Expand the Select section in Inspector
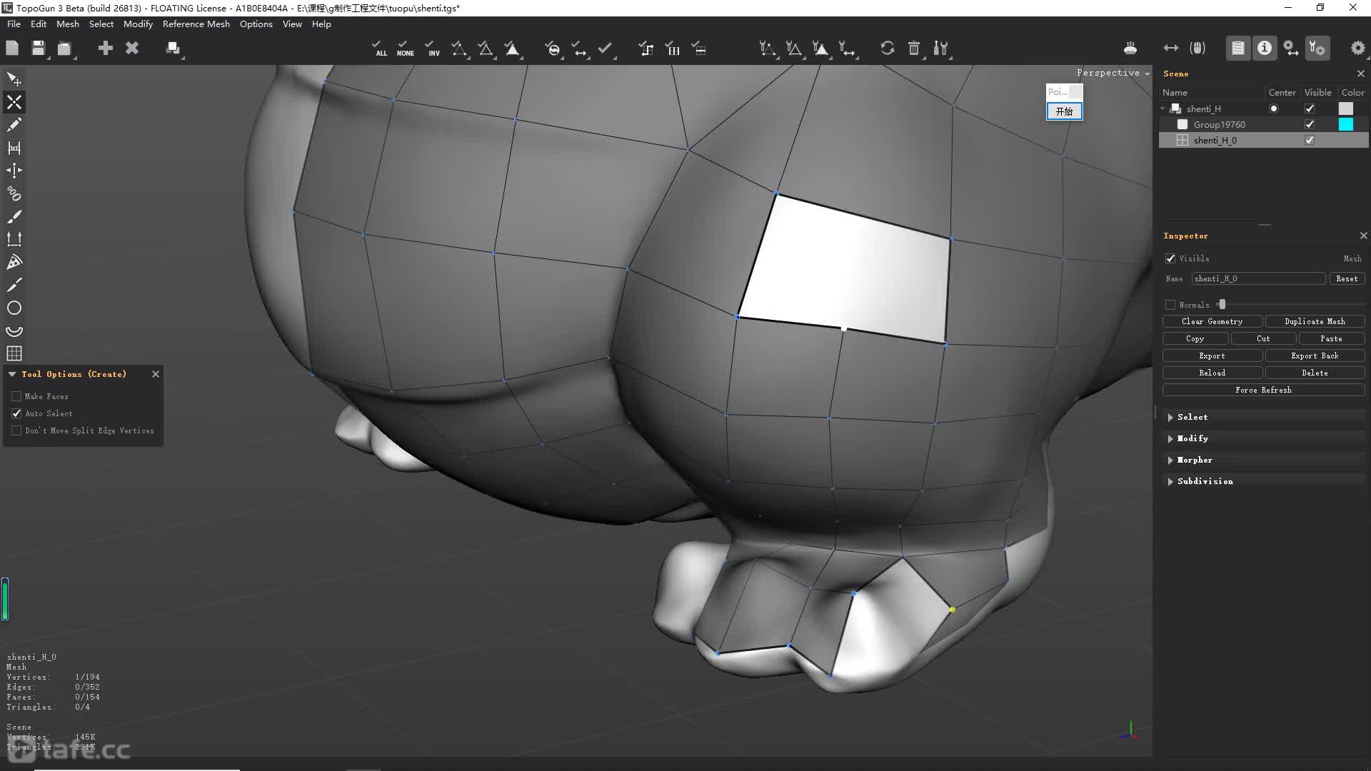The image size is (1371, 771). point(1170,417)
